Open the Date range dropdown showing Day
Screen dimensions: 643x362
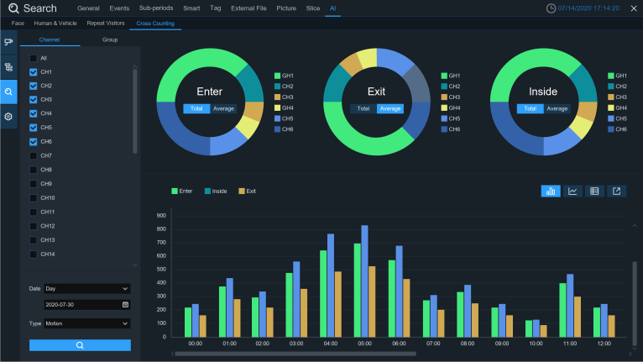tap(87, 289)
